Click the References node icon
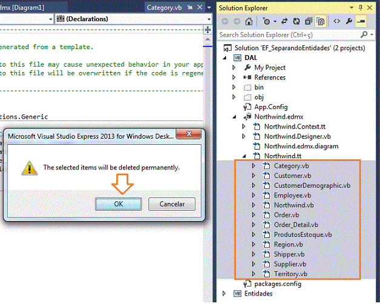Screen dimensions: 380x304 click(x=247, y=78)
